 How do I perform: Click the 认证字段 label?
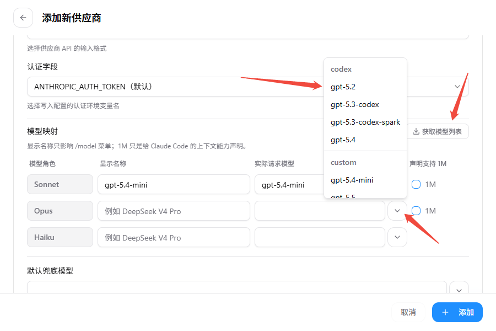[42, 67]
